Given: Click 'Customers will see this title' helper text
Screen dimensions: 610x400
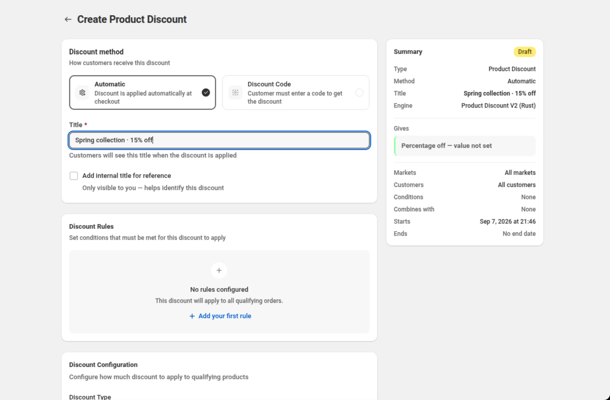Looking at the screenshot, I should [153, 155].
